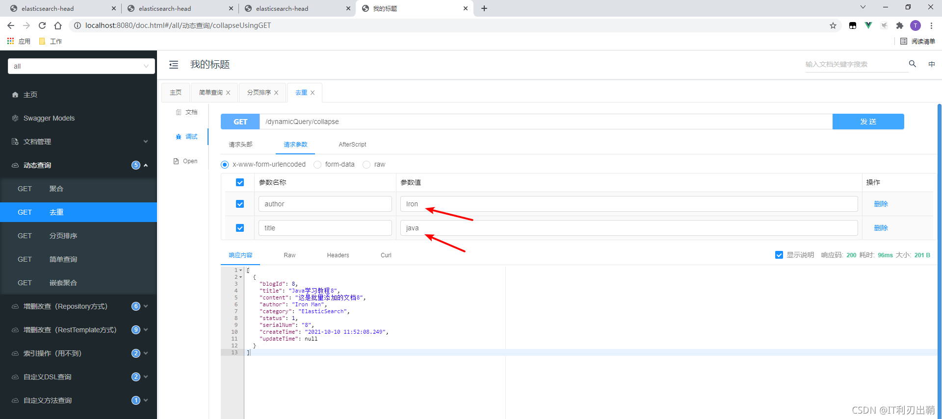The image size is (942, 419).
Task: Close the 去重 tab
Action: coord(313,93)
